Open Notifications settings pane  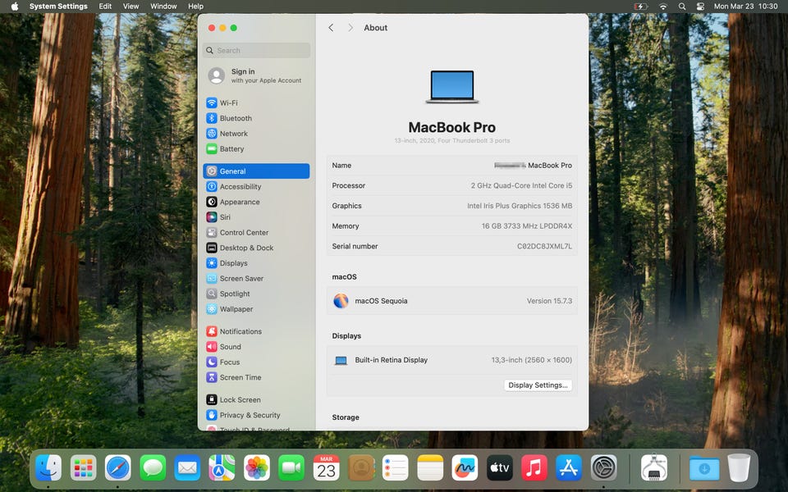click(241, 331)
